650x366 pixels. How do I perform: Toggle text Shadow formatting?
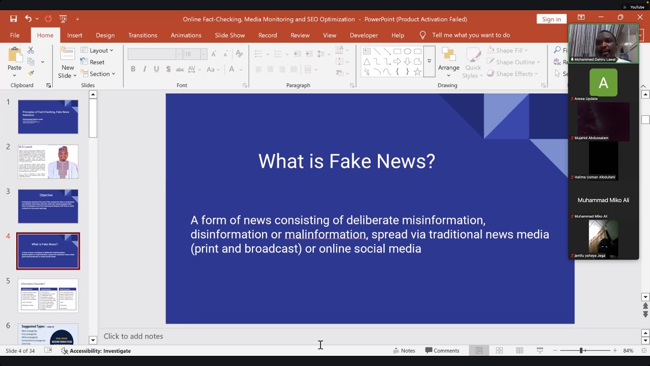click(x=168, y=69)
